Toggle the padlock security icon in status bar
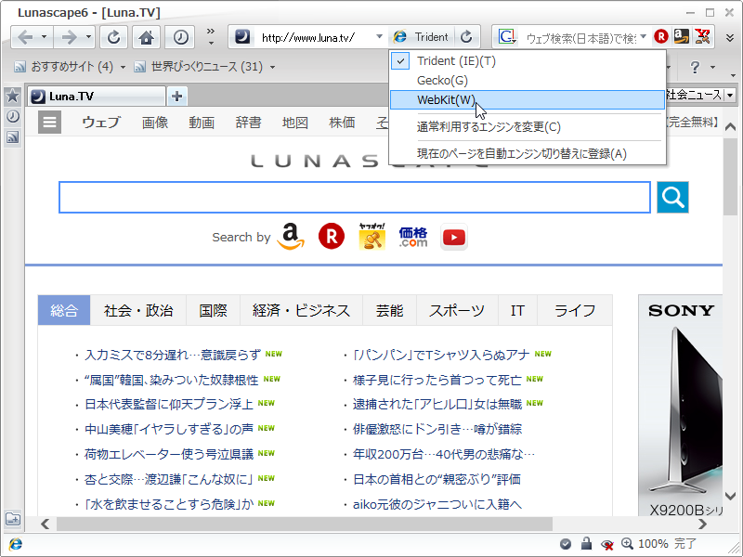 tap(585, 544)
